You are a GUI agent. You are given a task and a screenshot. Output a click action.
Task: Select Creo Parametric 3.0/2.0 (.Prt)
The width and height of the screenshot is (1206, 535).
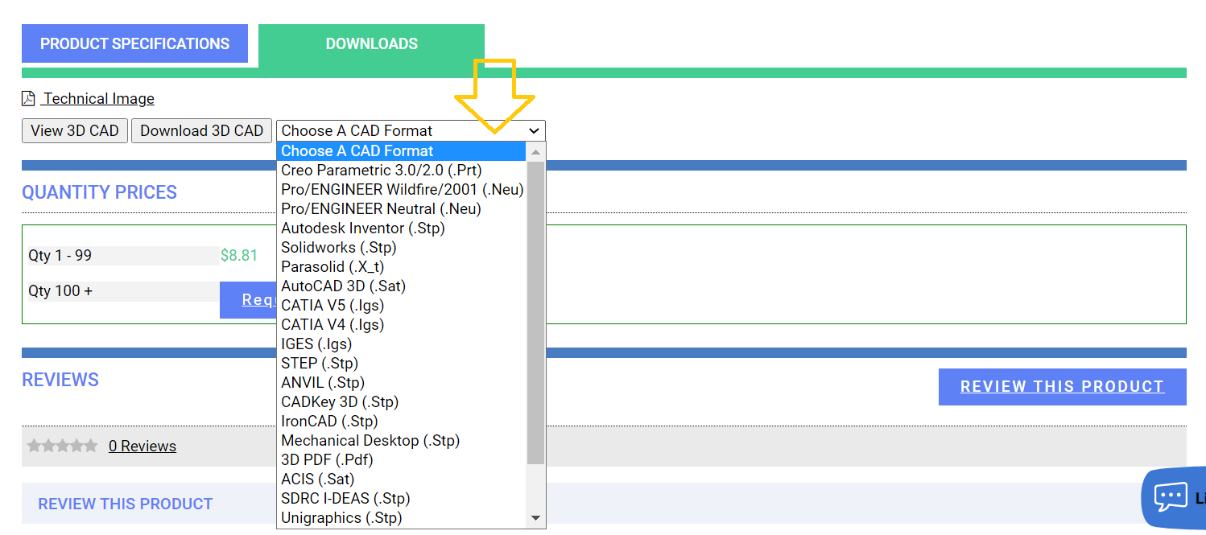coord(381,171)
